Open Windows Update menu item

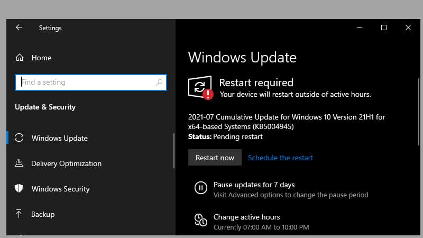(60, 138)
